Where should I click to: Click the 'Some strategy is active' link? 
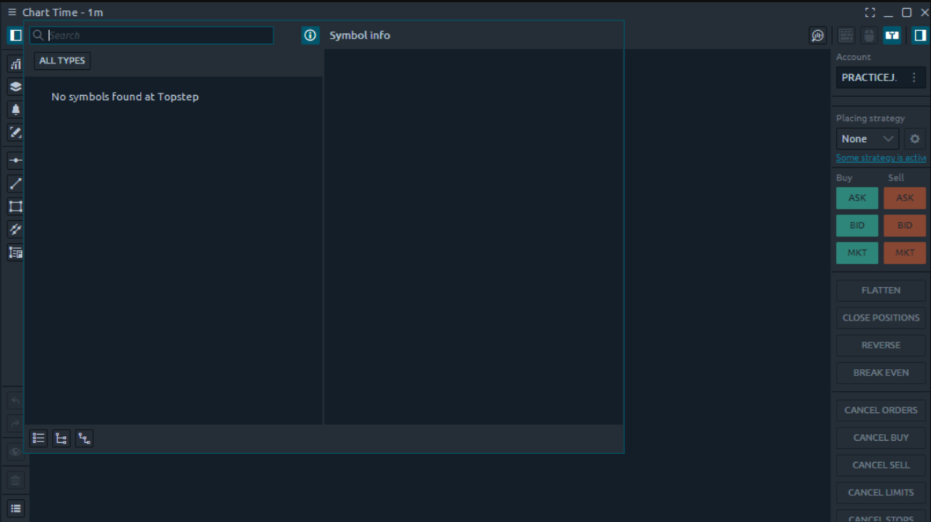tap(880, 158)
